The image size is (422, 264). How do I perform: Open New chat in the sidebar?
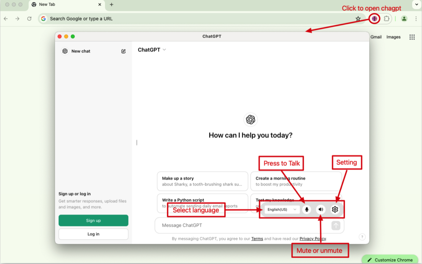[94, 51]
